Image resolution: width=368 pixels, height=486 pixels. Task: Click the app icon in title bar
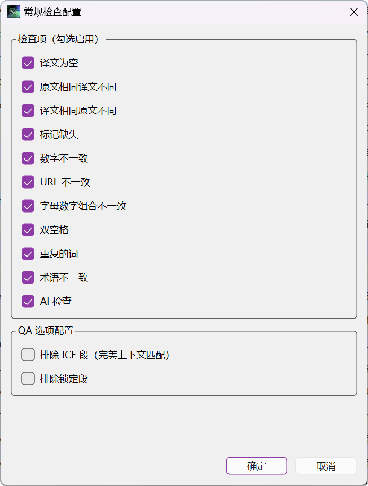pyautogui.click(x=13, y=12)
